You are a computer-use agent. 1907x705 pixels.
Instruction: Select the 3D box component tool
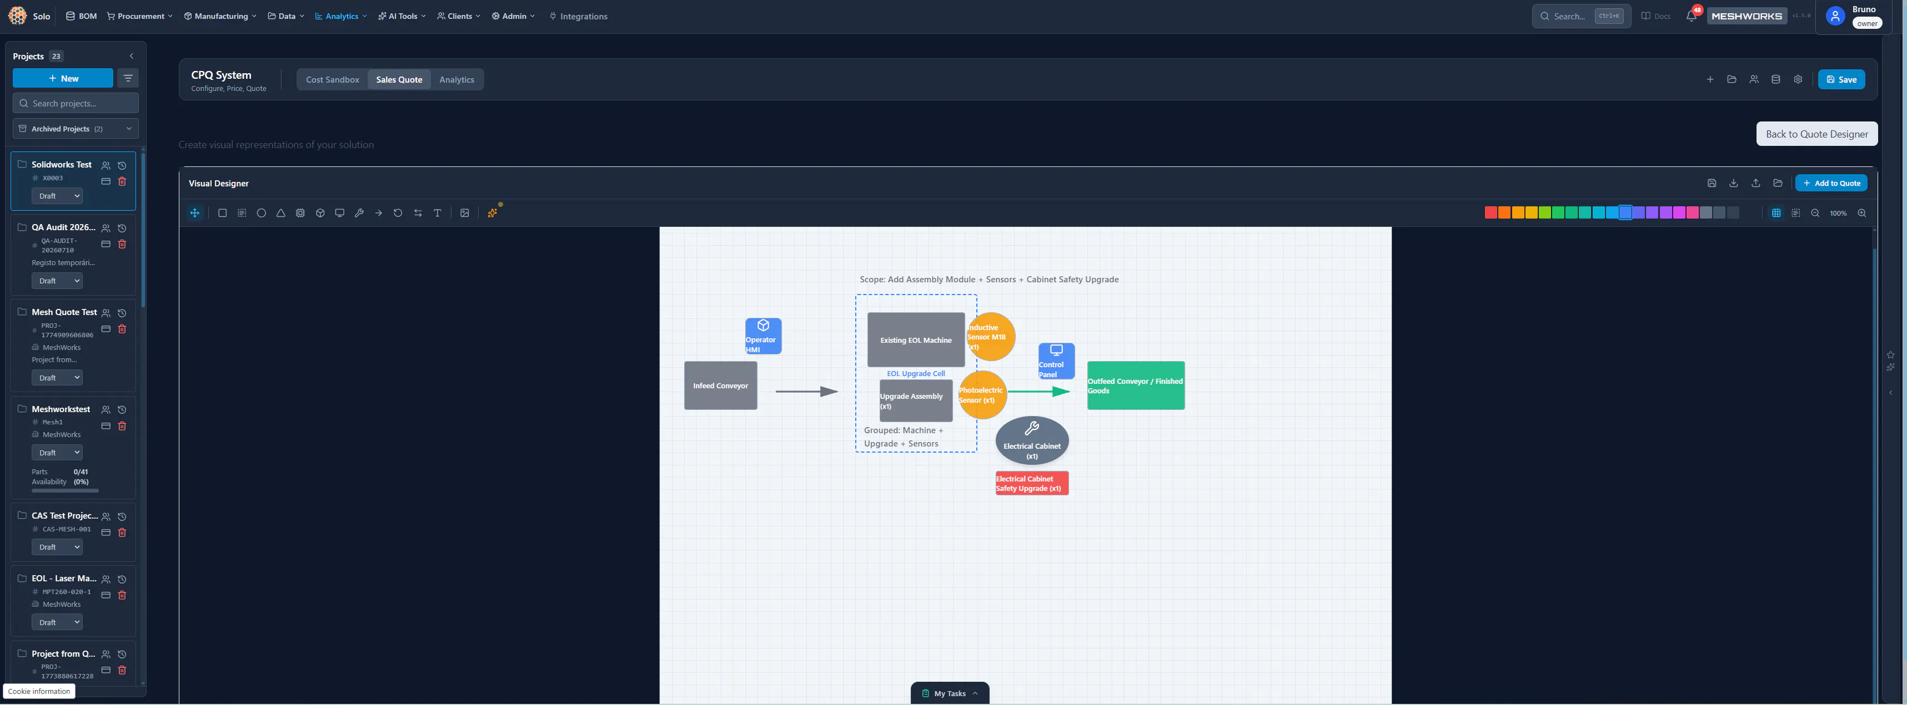click(320, 213)
